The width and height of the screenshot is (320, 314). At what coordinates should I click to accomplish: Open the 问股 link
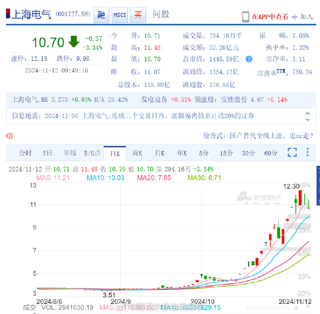[161, 14]
